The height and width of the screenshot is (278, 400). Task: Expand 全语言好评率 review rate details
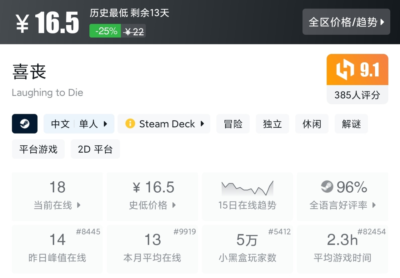click(x=342, y=205)
